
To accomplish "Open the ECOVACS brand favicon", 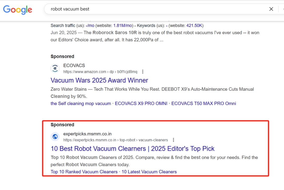I will [x=55, y=69].
